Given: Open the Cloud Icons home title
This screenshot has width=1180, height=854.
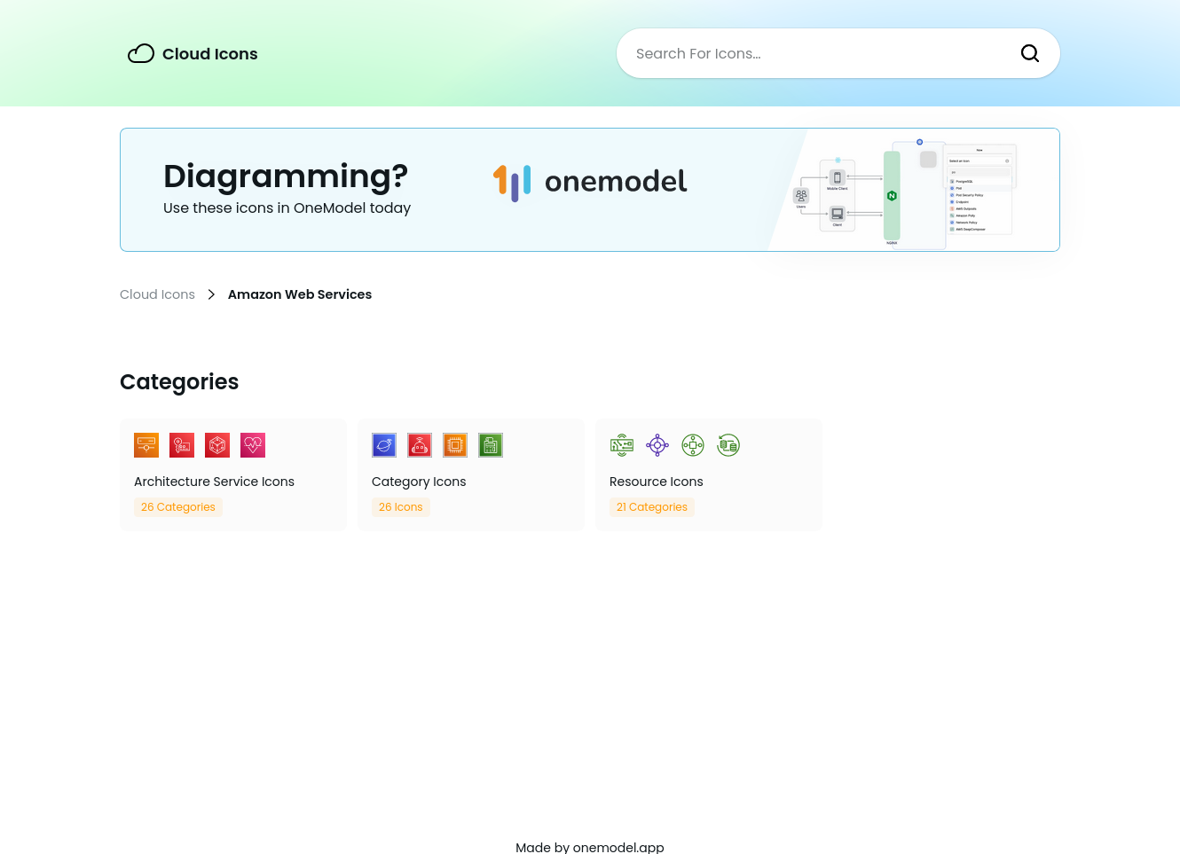Looking at the screenshot, I should (x=210, y=54).
